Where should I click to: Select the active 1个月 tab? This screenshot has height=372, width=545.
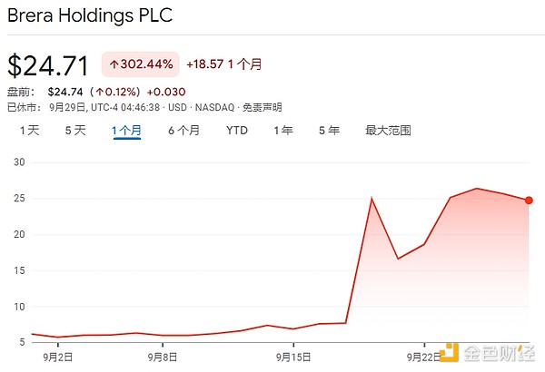126,131
